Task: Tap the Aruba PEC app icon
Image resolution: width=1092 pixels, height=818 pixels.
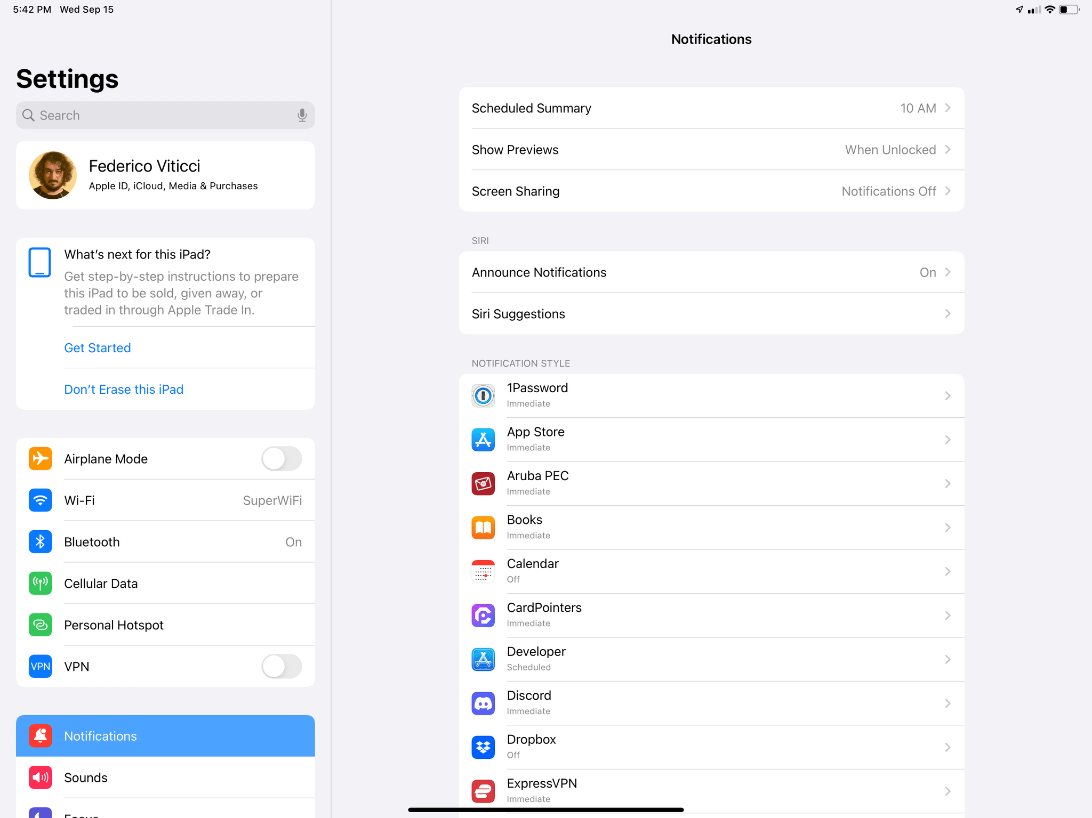Action: 483,484
